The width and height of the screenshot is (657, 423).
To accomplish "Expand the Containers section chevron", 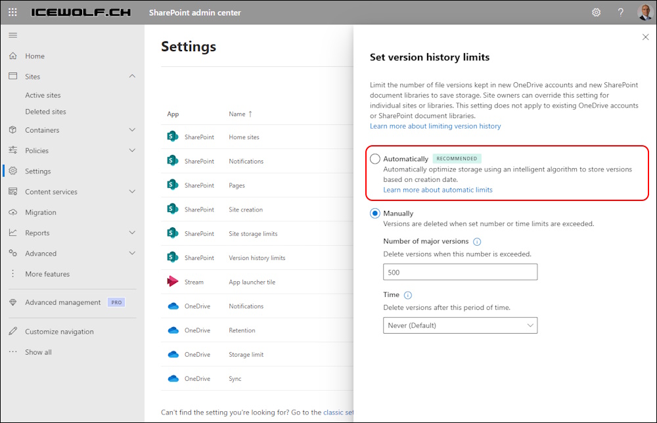I will [132, 130].
